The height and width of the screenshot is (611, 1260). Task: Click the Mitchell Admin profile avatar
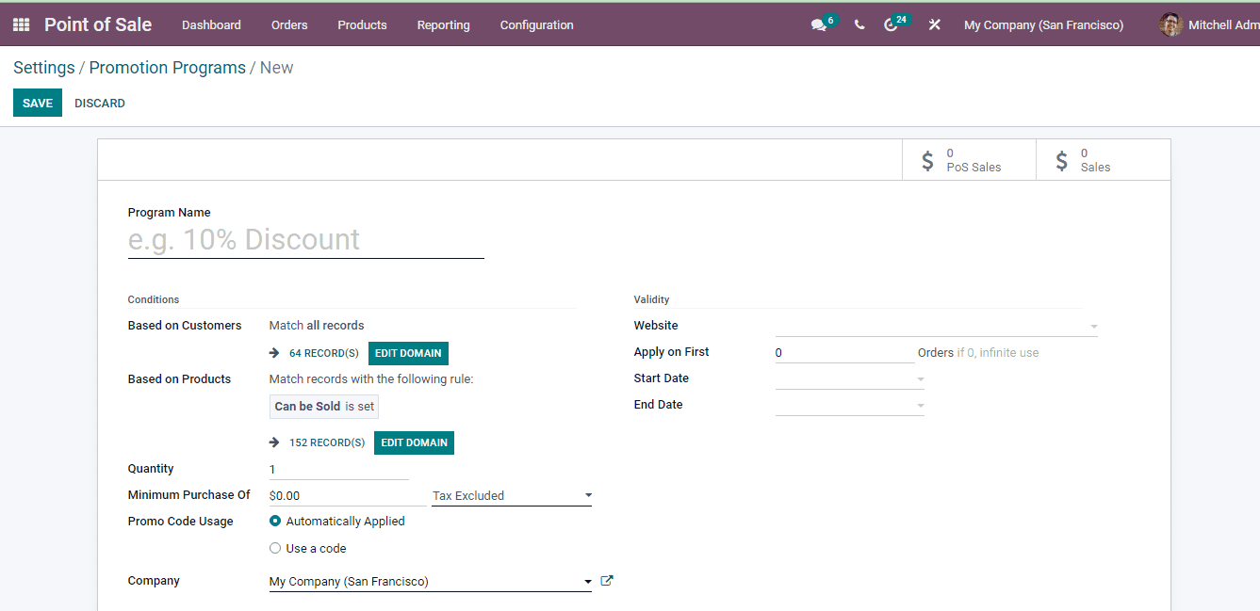coord(1170,24)
